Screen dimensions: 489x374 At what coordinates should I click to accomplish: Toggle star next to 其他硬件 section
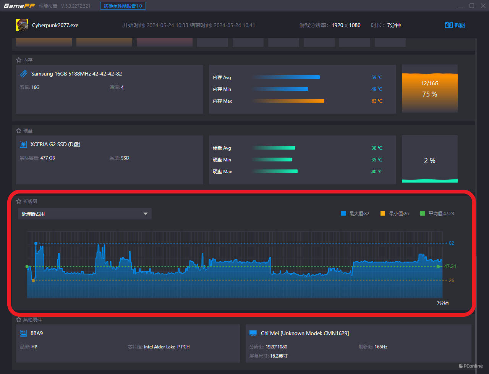click(19, 319)
